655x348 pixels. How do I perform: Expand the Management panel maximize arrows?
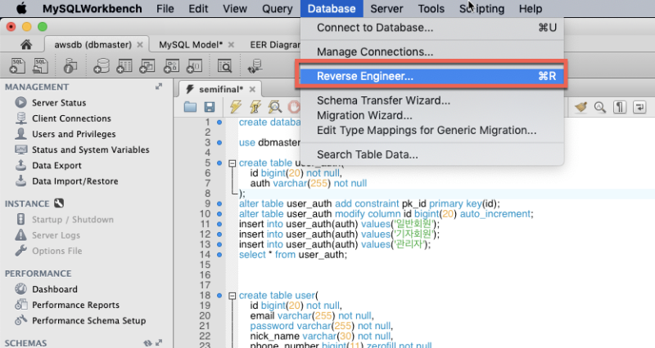(159, 87)
